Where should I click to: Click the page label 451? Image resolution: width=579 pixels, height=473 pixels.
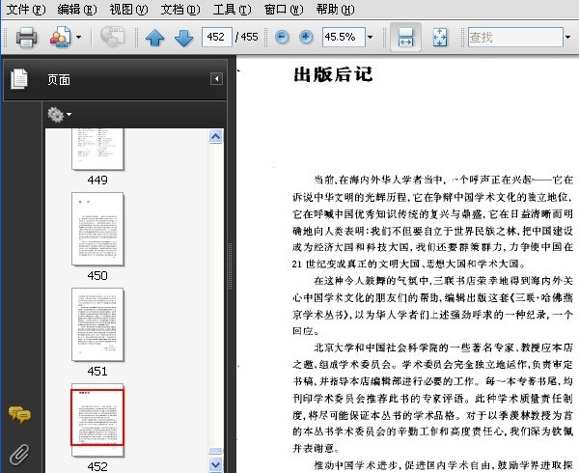tap(97, 371)
